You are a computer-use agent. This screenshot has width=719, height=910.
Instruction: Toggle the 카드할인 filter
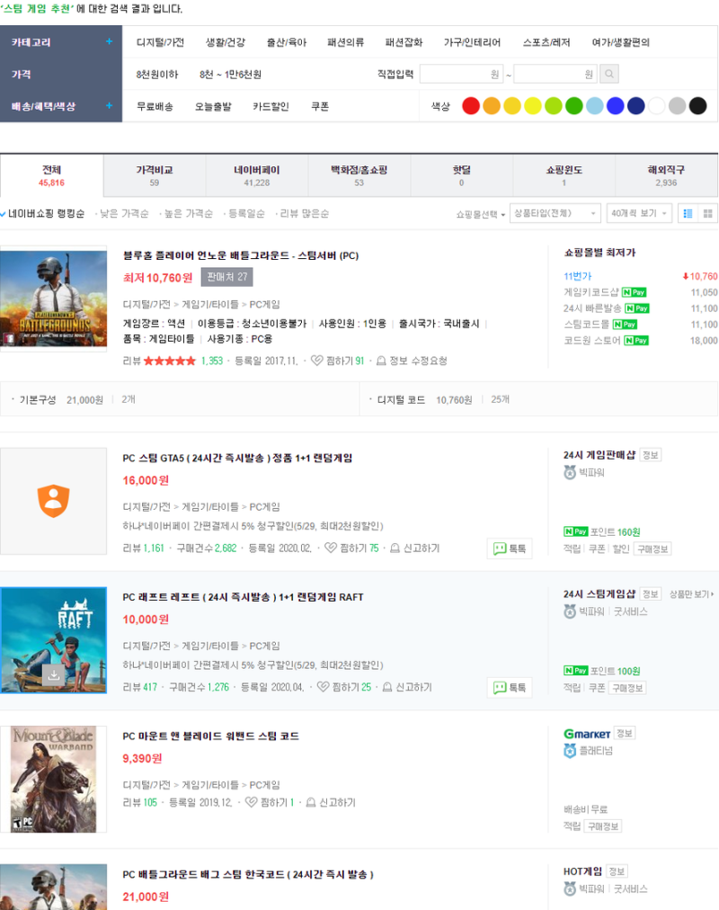(270, 105)
